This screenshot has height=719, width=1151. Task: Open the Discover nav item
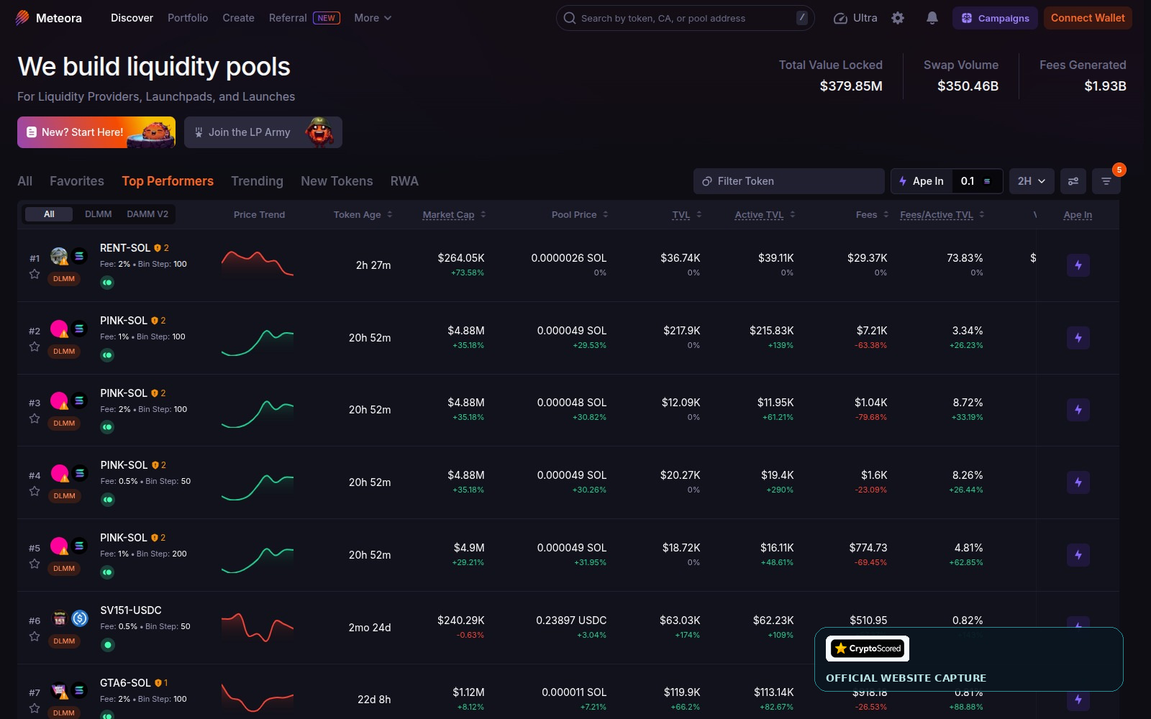coord(132,18)
